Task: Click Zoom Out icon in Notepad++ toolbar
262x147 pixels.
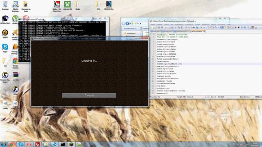Action: (x=204, y=27)
